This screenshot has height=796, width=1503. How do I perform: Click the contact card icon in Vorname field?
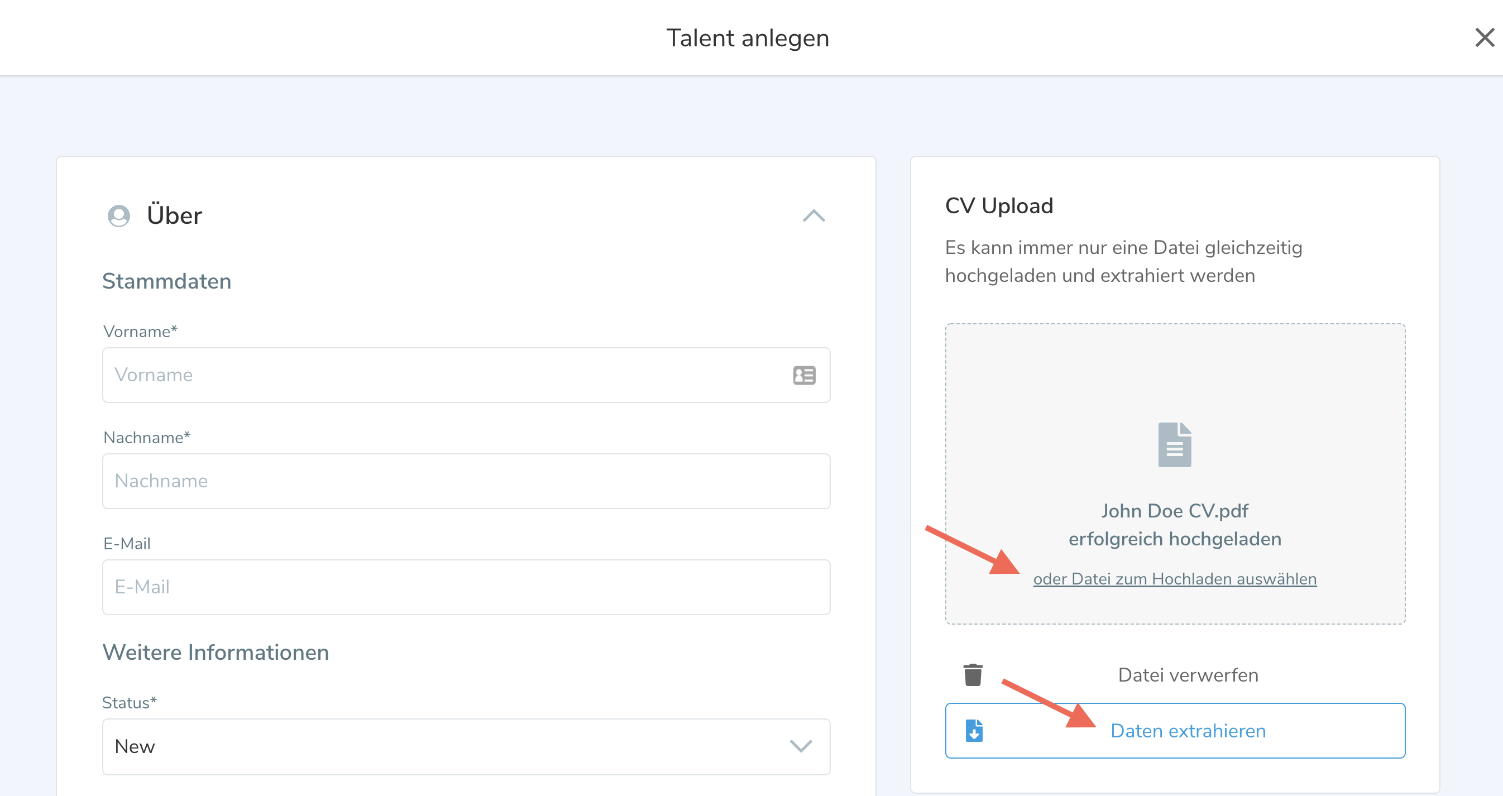click(804, 375)
